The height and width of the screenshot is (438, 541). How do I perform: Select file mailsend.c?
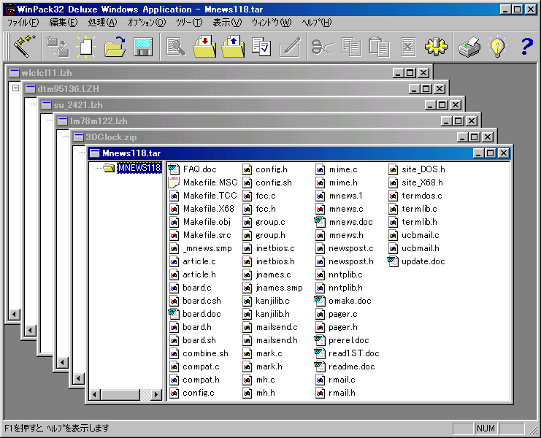click(270, 327)
